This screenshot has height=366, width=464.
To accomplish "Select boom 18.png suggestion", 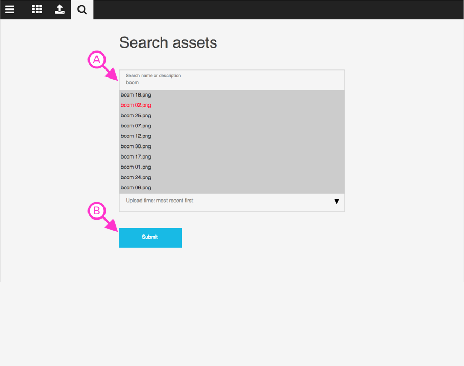I will tap(232, 95).
